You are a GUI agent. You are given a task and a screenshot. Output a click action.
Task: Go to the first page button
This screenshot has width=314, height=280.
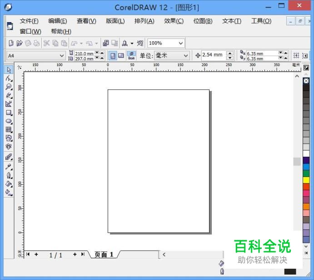pyautogui.click(x=28, y=254)
